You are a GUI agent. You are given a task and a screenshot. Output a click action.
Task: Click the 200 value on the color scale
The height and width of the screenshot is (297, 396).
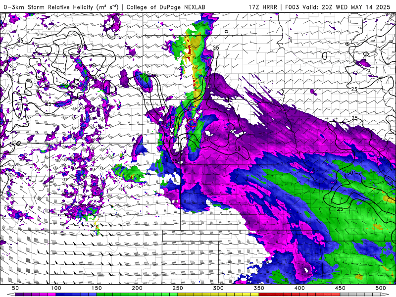137,288
